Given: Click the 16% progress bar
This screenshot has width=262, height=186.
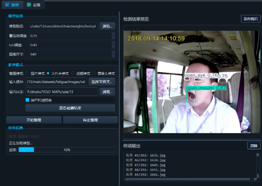Looking at the screenshot, I should [67, 150].
